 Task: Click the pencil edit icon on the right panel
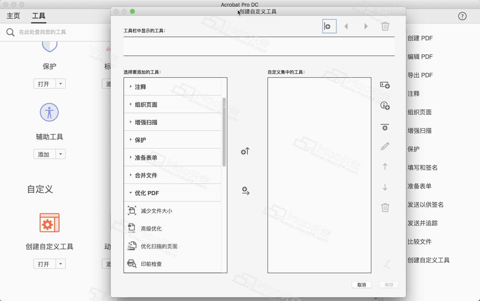(385, 146)
